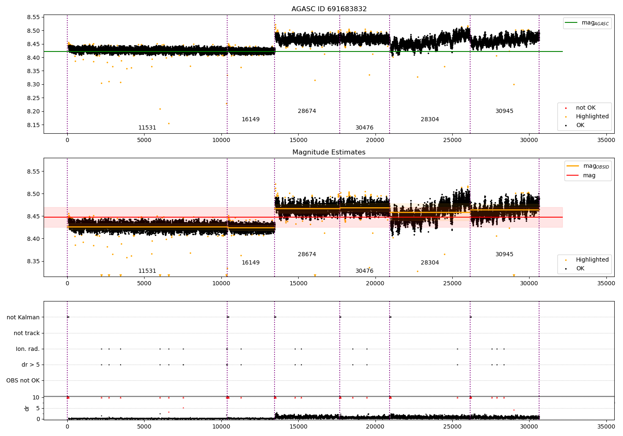The width and height of the screenshot is (623, 436).
Task: Click OBSID label 16149 in Magnitude Estimates plot
Action: (250, 262)
